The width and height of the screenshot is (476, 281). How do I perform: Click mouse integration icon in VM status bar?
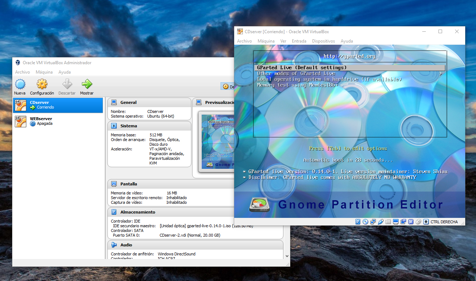tap(419, 222)
